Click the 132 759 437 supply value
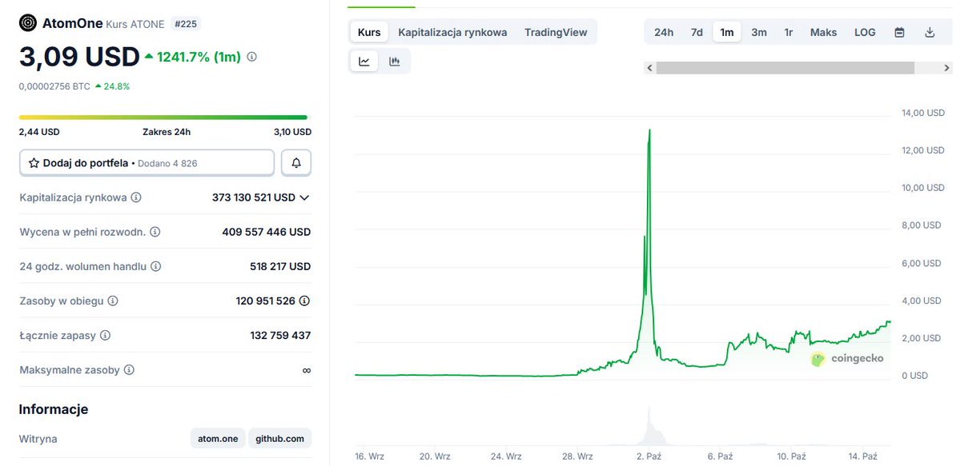 coord(280,335)
